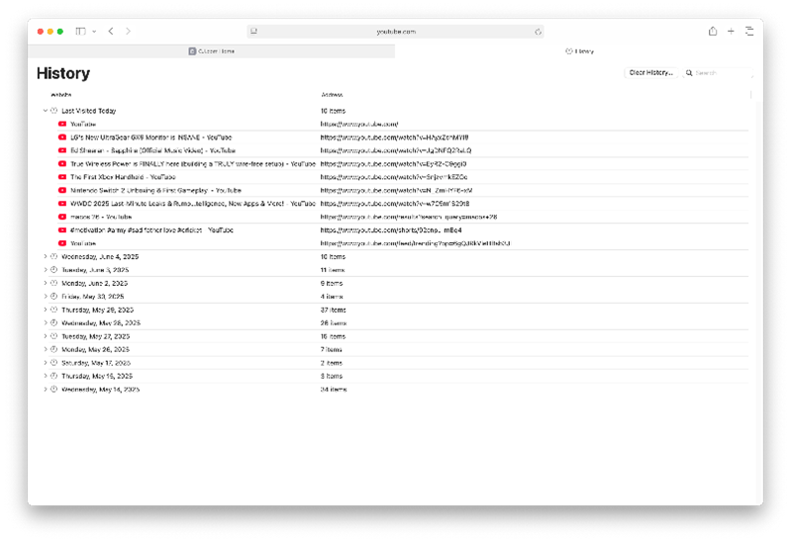Click favicon of the YouTube trending feed row
The width and height of the screenshot is (791, 542).
click(62, 243)
